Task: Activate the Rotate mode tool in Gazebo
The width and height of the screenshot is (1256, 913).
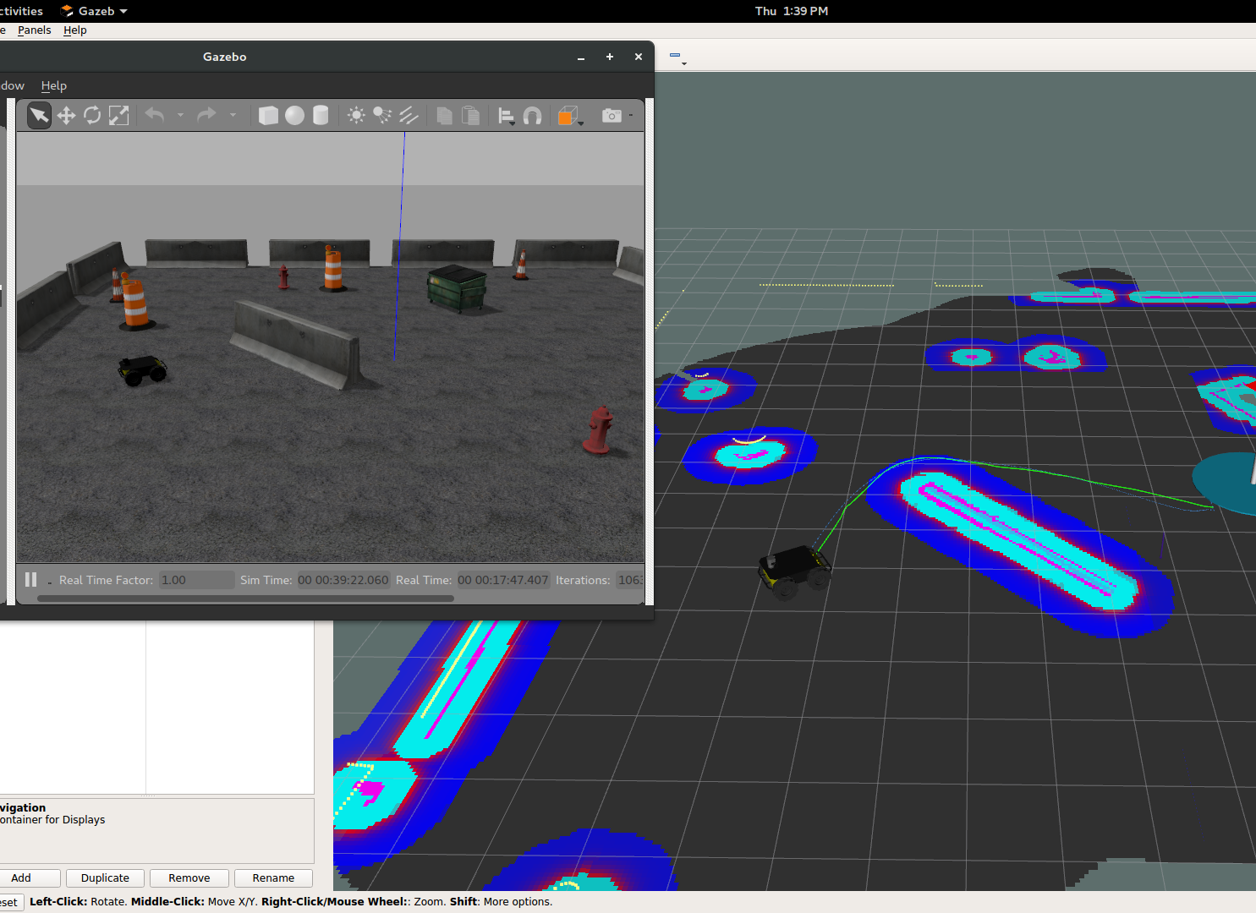Action: [92, 115]
